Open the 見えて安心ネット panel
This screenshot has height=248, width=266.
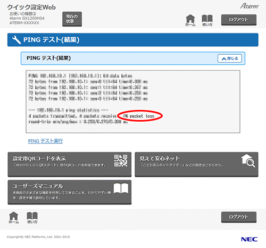pyautogui.click(x=196, y=165)
